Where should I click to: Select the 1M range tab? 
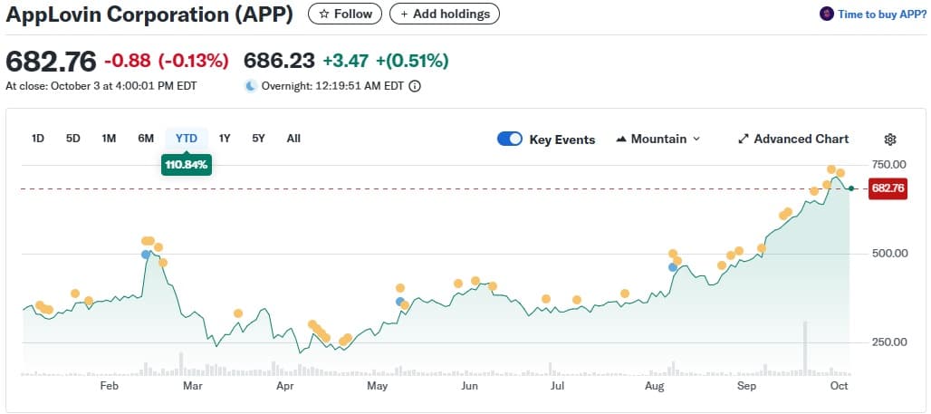(x=109, y=139)
